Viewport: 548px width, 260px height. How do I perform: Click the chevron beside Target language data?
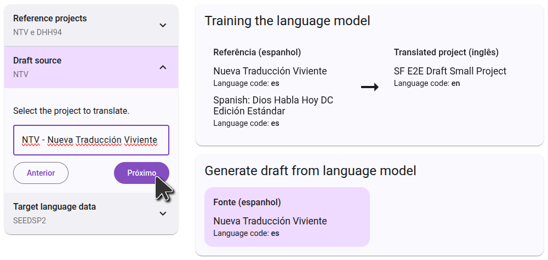(x=163, y=213)
